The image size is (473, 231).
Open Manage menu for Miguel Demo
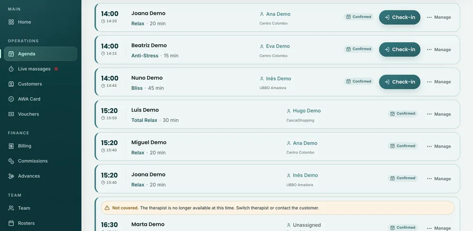[439, 146]
